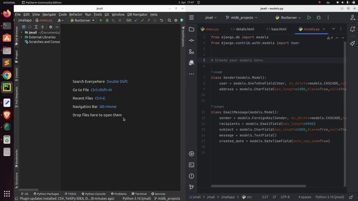Open the Services run icon in left stripe
The image size is (358, 201).
(191, 154)
